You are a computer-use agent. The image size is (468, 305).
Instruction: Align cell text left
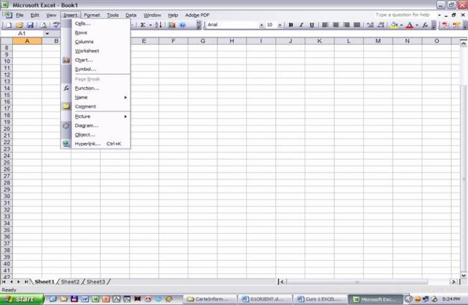coord(325,25)
